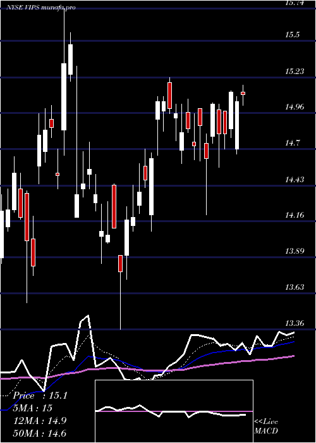The height and width of the screenshot is (443, 316).
Task: Click the '50MA : 14.6' legend entry
Action: tap(40, 433)
